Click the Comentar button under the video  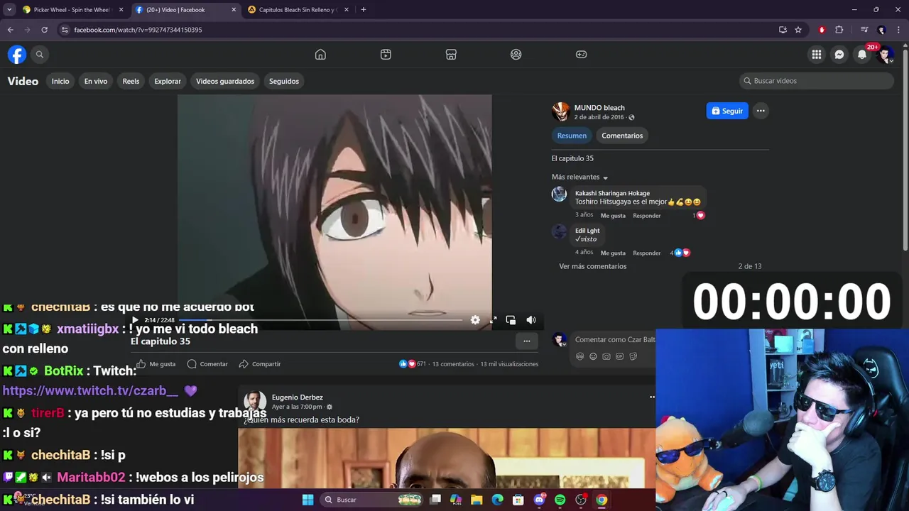(207, 364)
